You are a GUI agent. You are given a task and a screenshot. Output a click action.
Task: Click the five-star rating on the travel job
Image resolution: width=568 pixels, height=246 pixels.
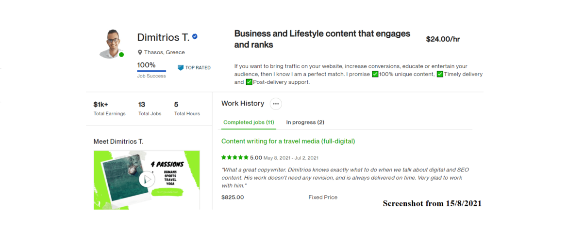point(235,157)
